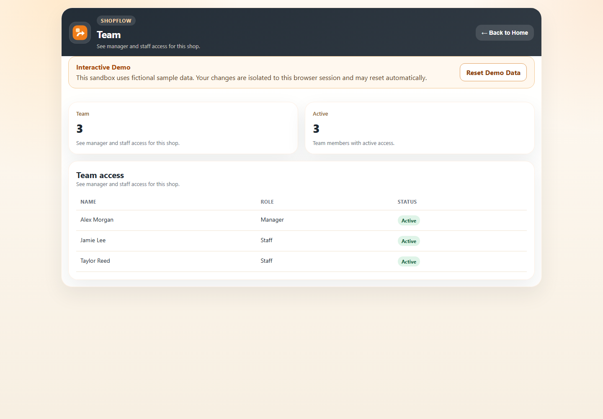The width and height of the screenshot is (603, 419).
Task: Click the sandbox fictional sample data notice
Action: coord(252,78)
